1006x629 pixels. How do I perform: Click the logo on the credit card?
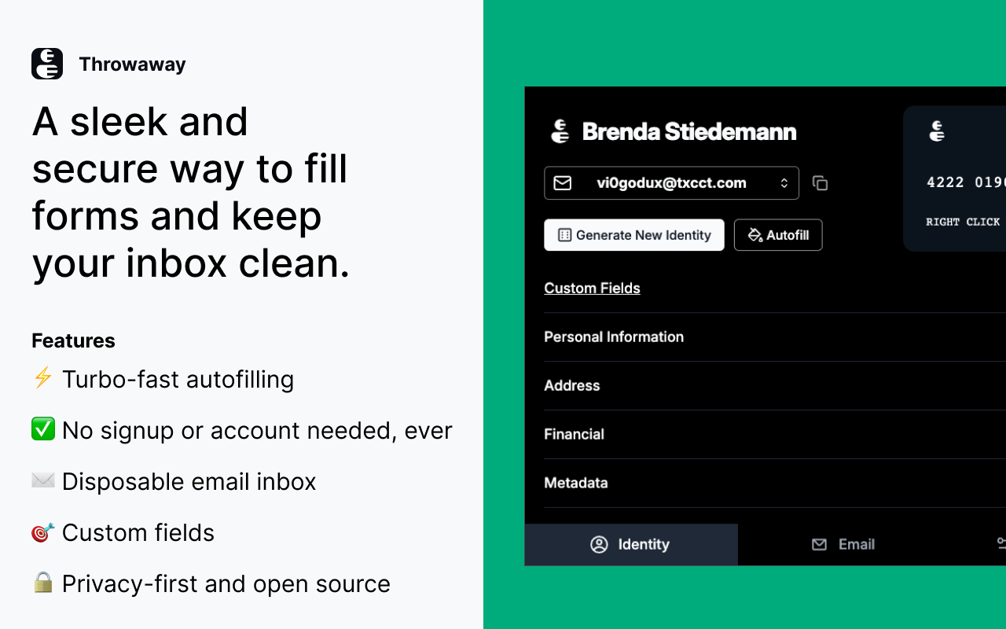click(937, 131)
